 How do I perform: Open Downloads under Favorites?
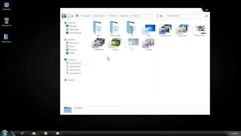[74, 29]
